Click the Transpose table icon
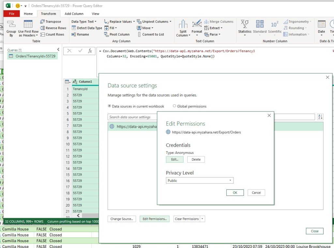The image size is (334, 248). (x=42, y=22)
